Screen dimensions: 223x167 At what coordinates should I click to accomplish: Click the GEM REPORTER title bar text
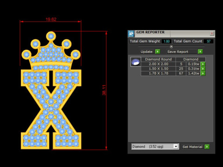(151, 32)
